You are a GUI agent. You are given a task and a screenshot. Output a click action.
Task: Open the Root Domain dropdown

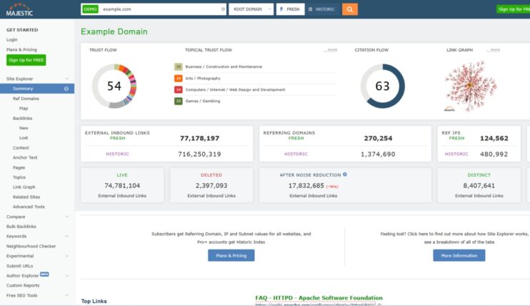(251, 9)
